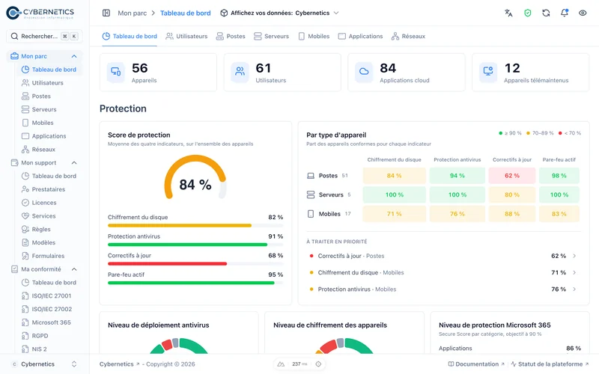The height and width of the screenshot is (374, 599).
Task: Switch to the Postes tab
Action: coord(231,36)
